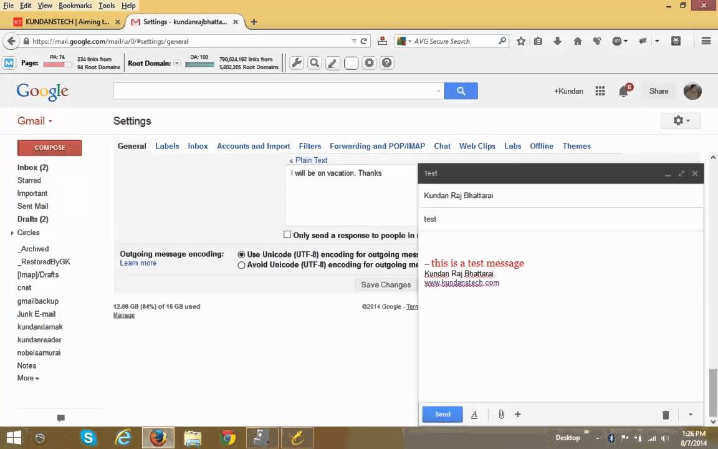
Task: Expand the More labels list
Action: click(28, 378)
